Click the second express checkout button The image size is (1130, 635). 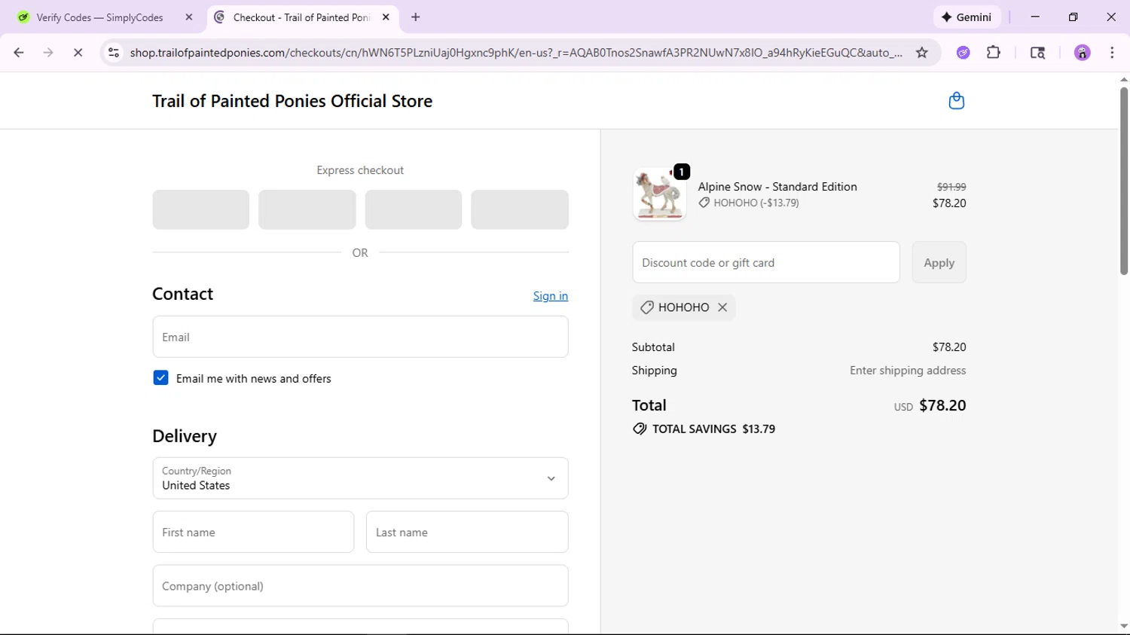point(307,209)
